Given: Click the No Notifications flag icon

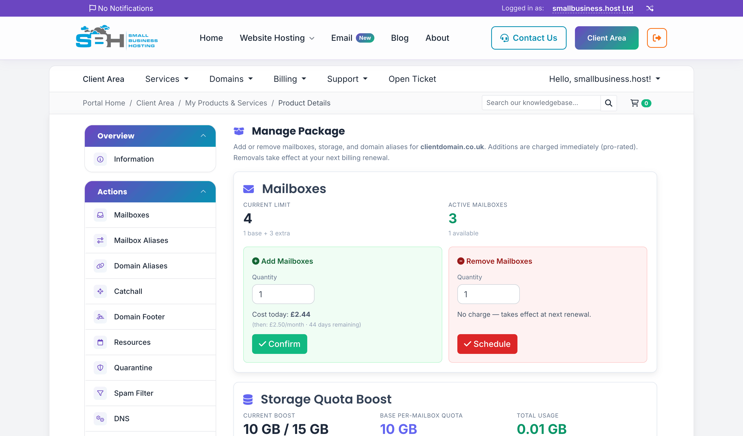Looking at the screenshot, I should [92, 8].
